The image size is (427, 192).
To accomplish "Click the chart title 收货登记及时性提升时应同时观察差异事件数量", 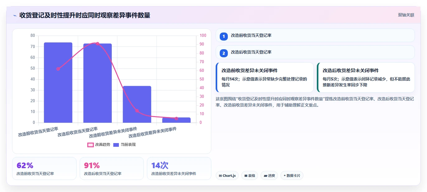I will point(85,15).
